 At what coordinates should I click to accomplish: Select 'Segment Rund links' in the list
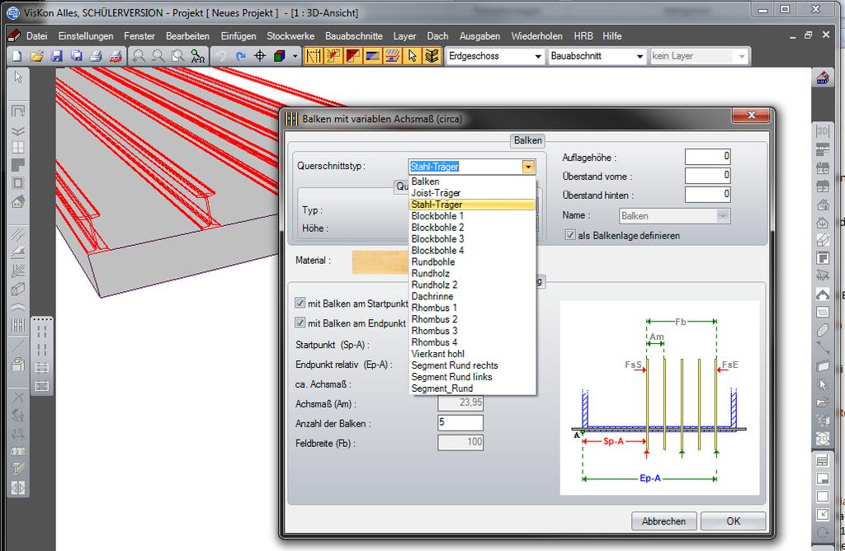click(x=472, y=377)
